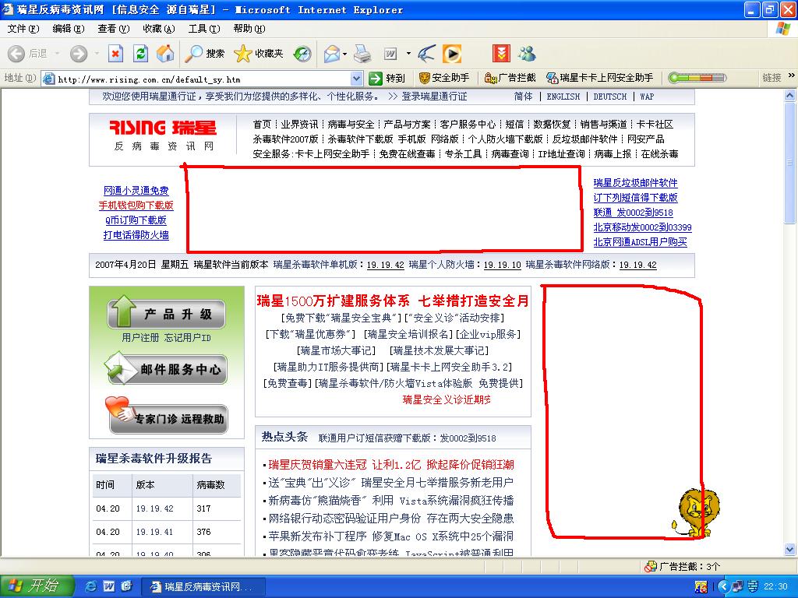Click the address URL input field
This screenshot has width=798, height=598.
click(203, 79)
